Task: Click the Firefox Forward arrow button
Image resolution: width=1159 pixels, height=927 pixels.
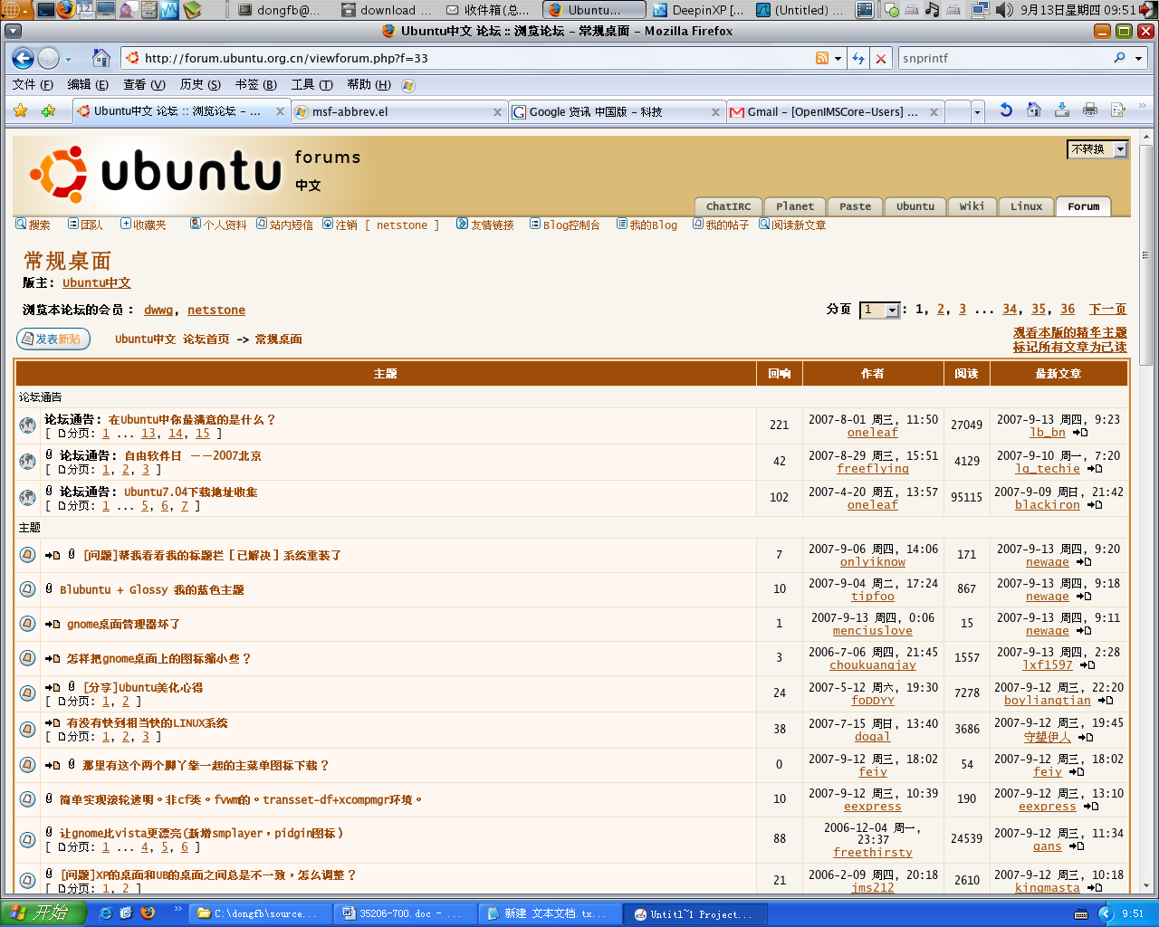Action: pos(49,58)
